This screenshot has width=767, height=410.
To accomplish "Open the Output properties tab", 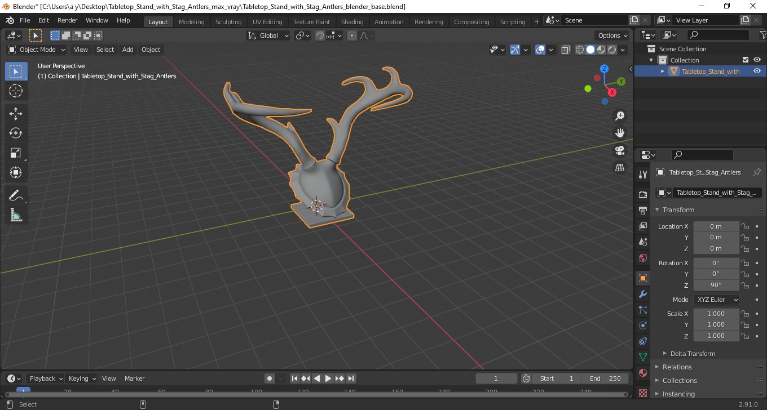I will (642, 211).
